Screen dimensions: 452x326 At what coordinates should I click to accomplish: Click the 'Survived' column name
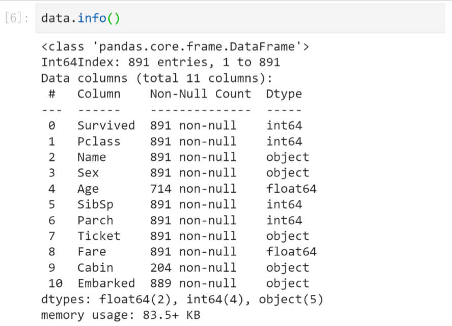pyautogui.click(x=106, y=126)
